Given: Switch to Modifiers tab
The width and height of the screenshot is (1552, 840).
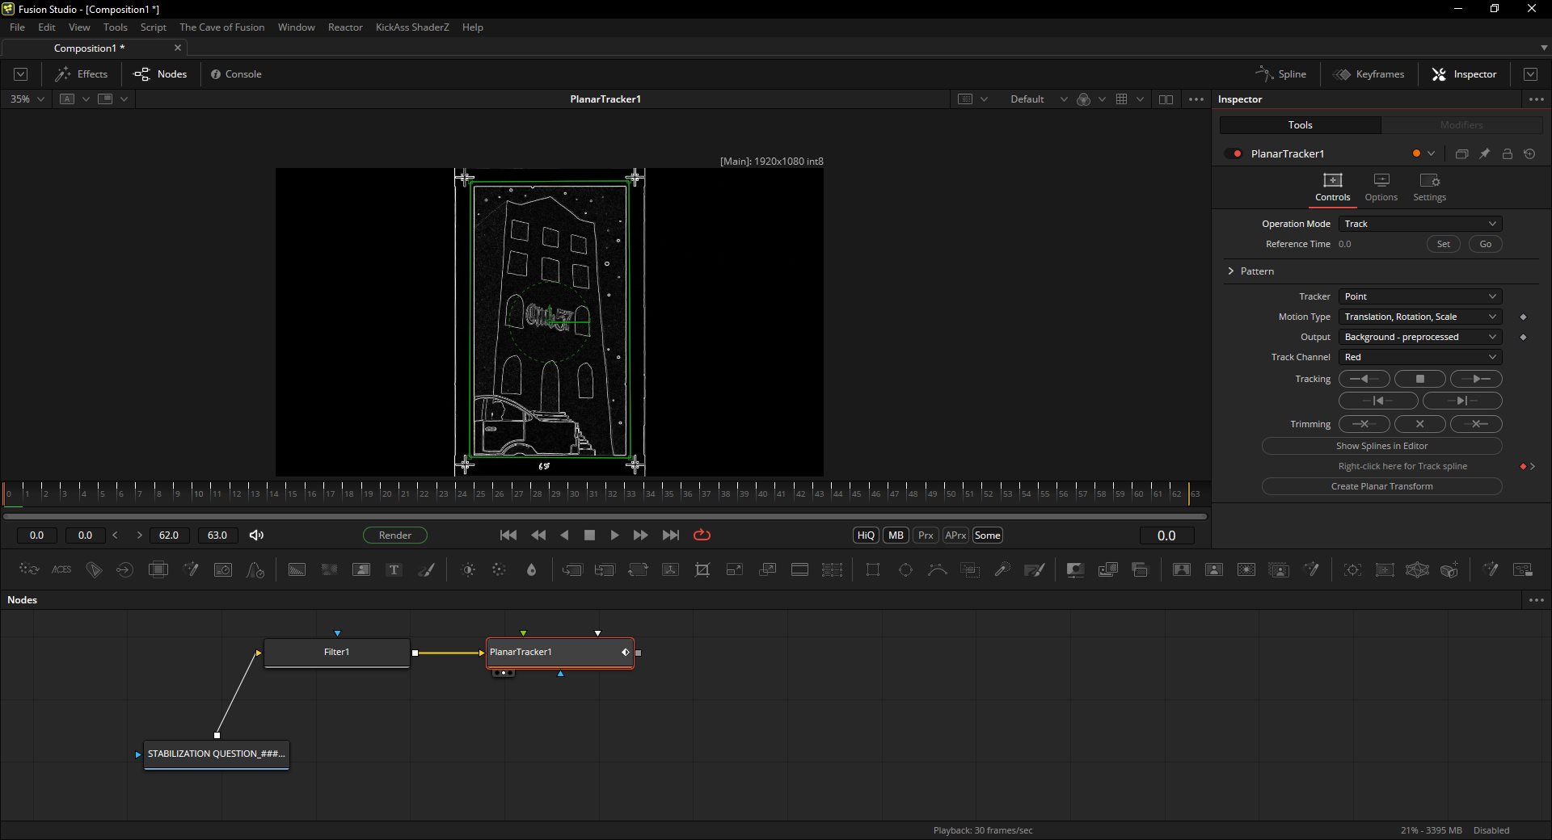Looking at the screenshot, I should click(1461, 125).
